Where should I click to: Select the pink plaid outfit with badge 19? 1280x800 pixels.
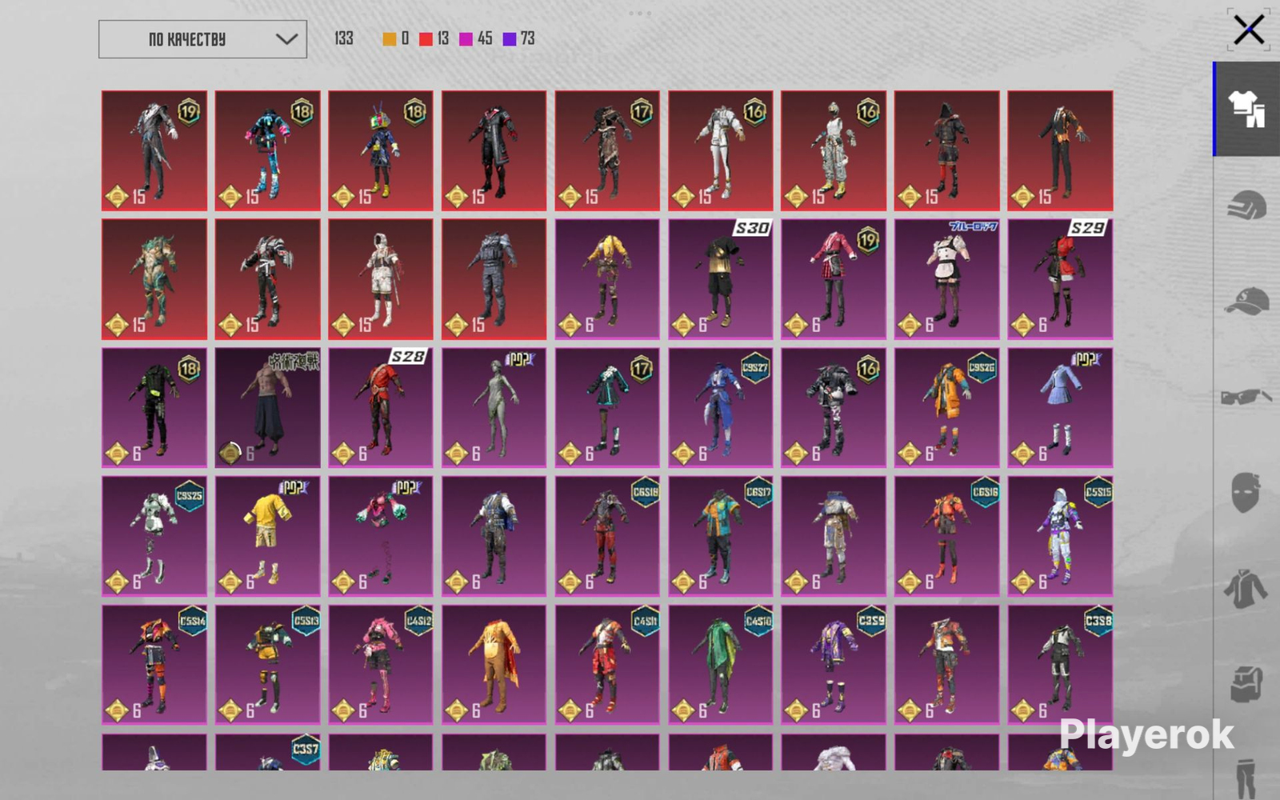click(x=834, y=279)
